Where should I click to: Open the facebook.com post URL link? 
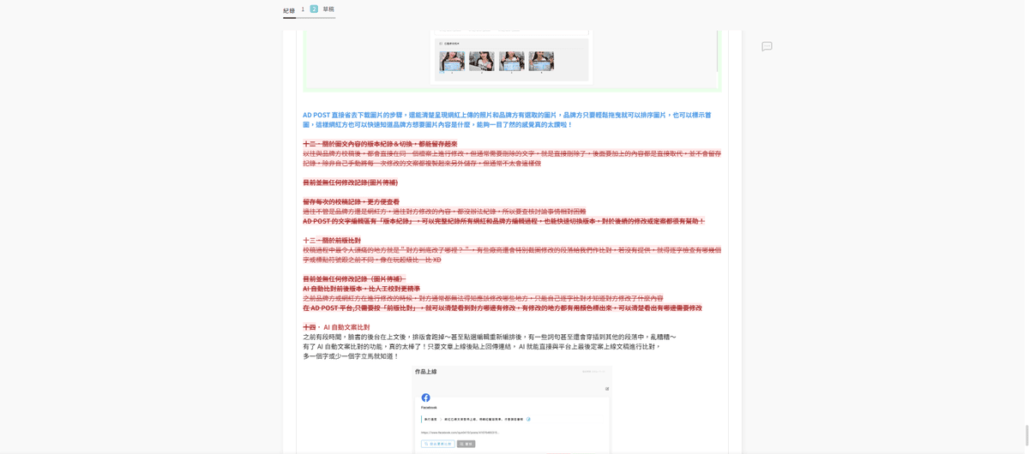[459, 433]
